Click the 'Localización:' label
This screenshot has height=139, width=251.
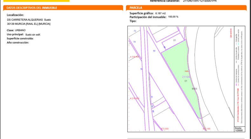(x=15, y=15)
